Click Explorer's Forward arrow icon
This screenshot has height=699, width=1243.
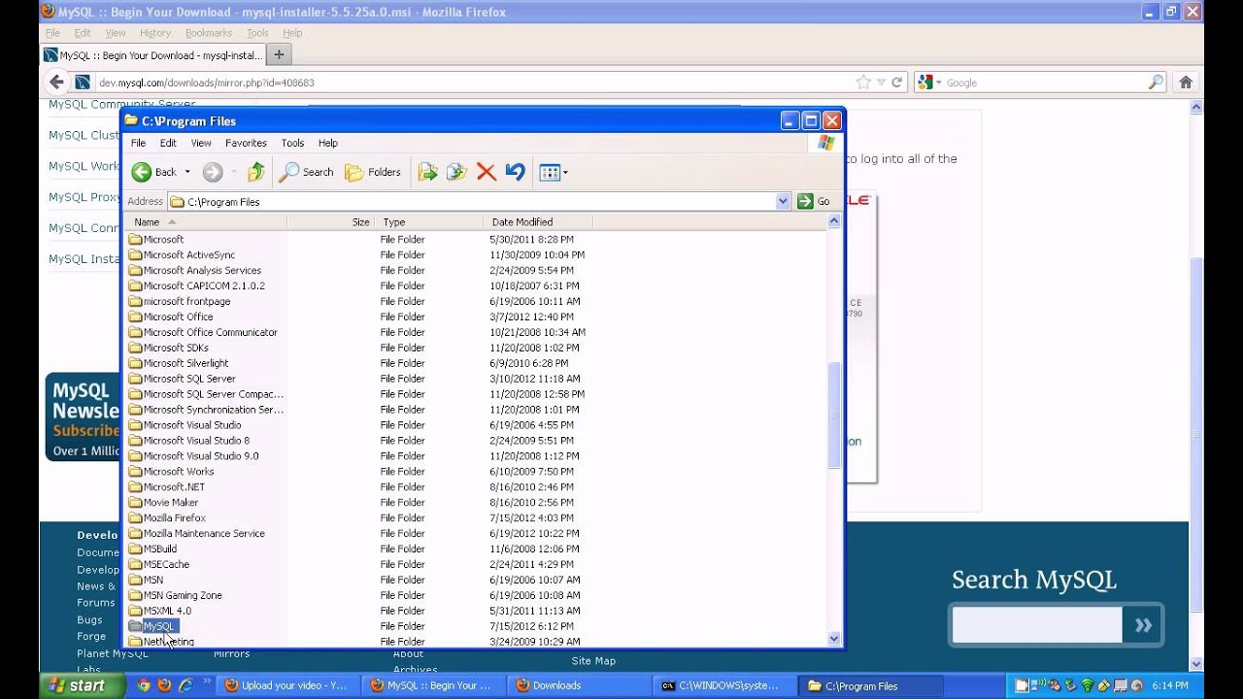pos(213,172)
